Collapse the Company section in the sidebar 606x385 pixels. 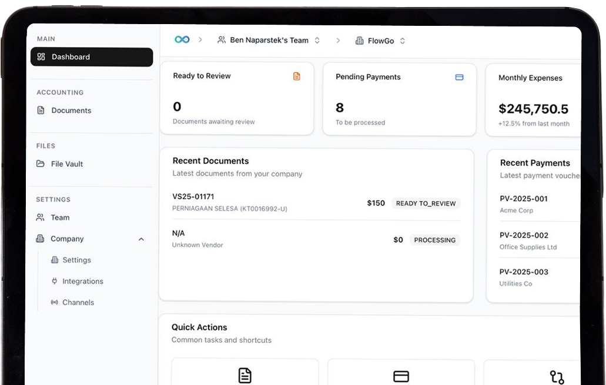141,239
